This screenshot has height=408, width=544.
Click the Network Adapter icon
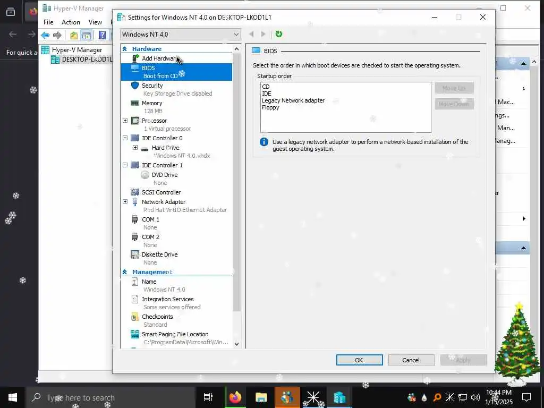coord(135,201)
